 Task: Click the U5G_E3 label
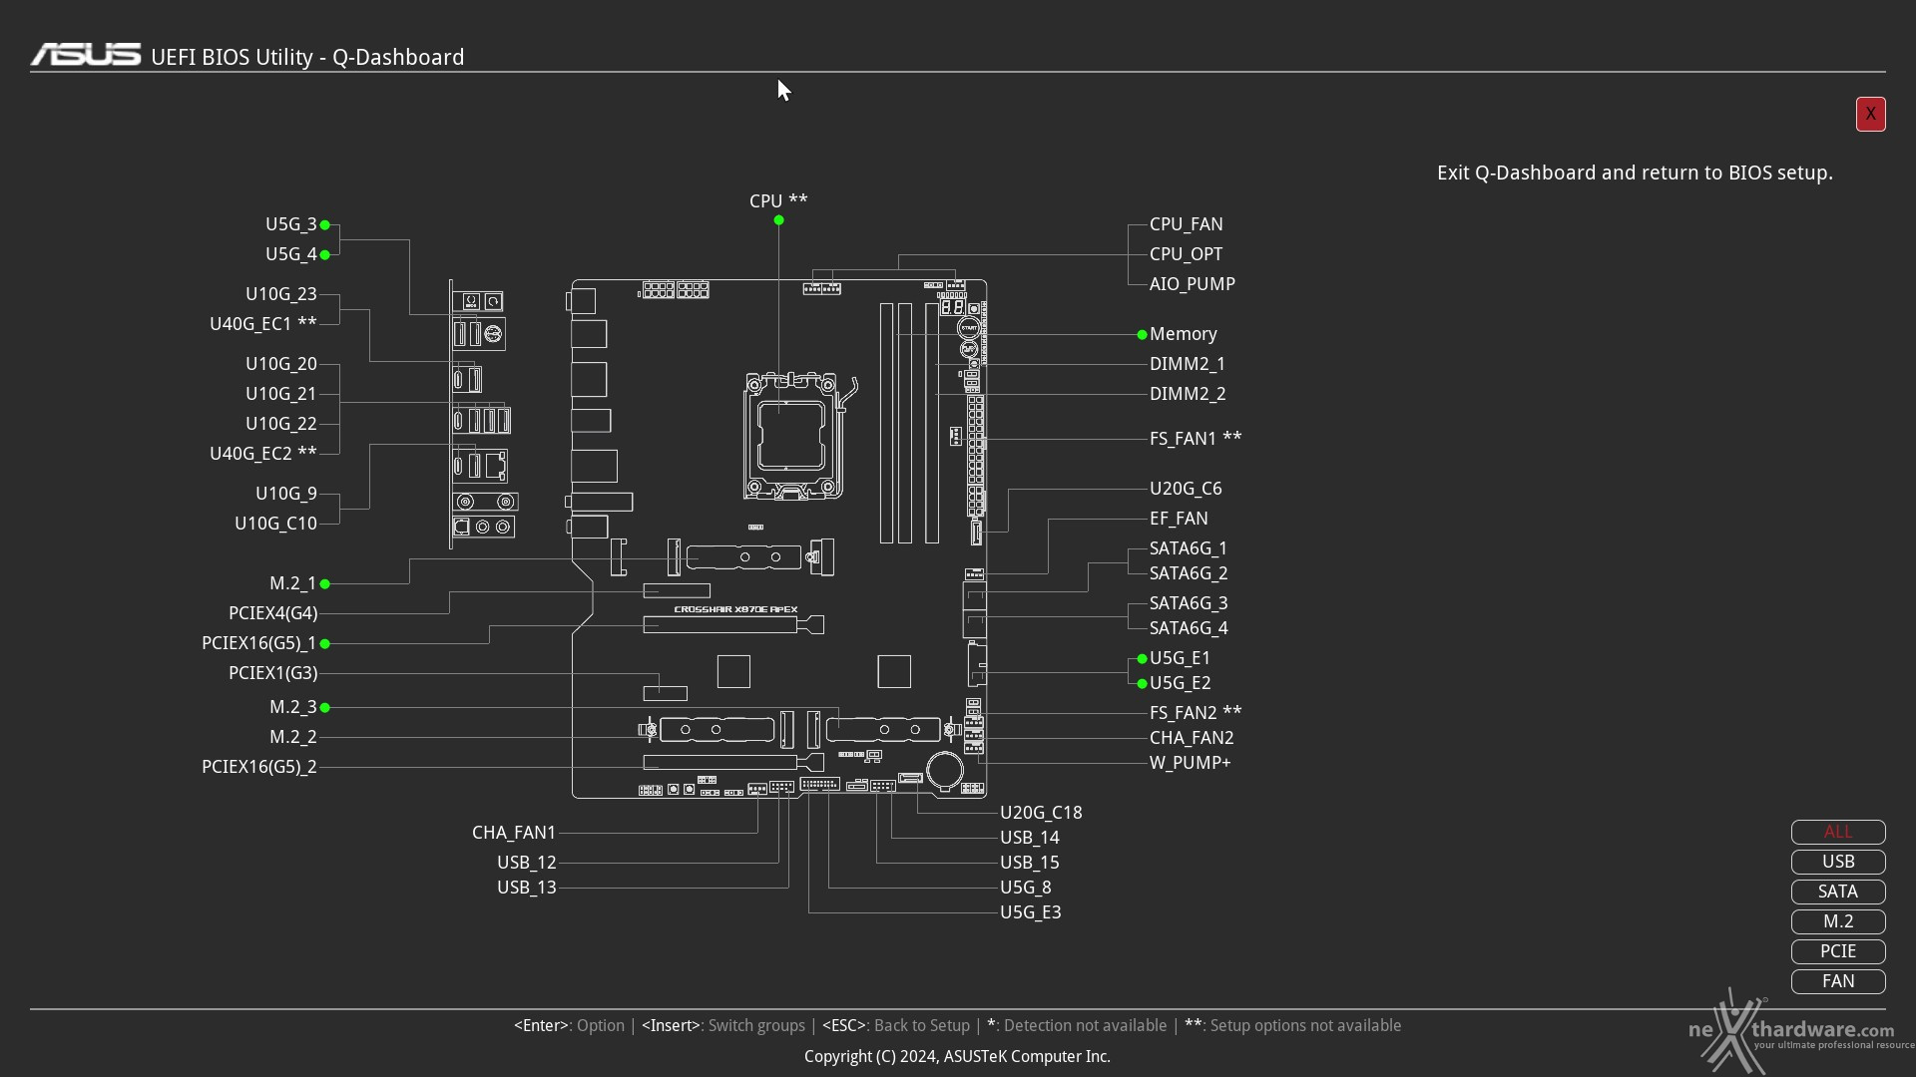click(1030, 912)
